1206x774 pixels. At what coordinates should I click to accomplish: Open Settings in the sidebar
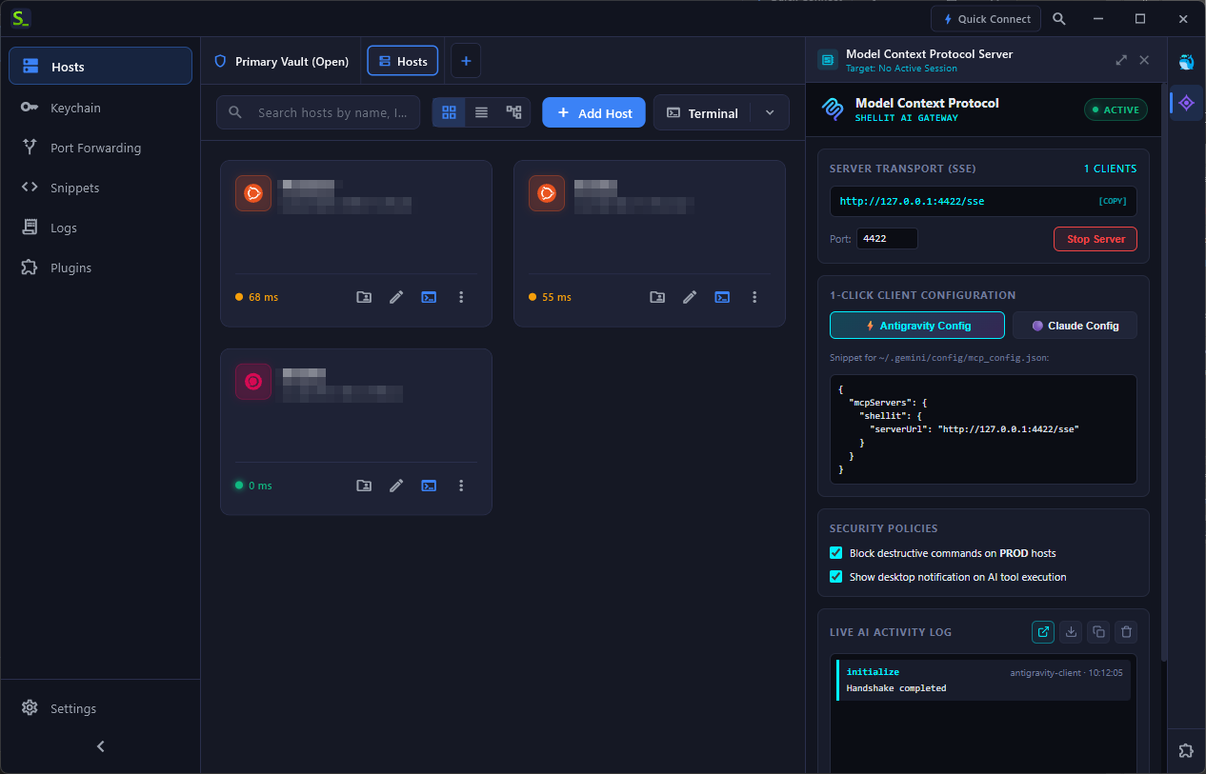(100, 708)
